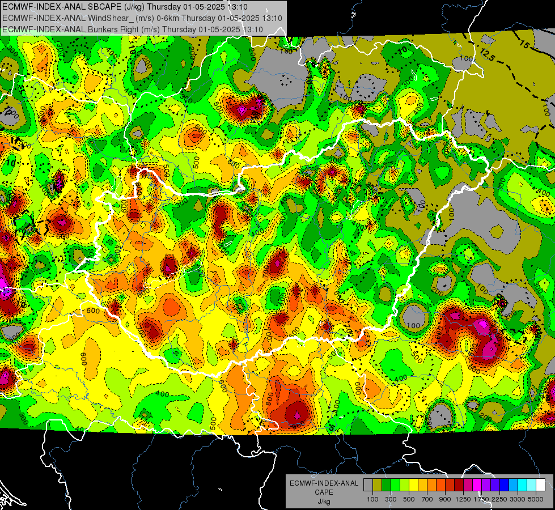Click the CAPE label in legend
The image size is (555, 510).
click(324, 492)
